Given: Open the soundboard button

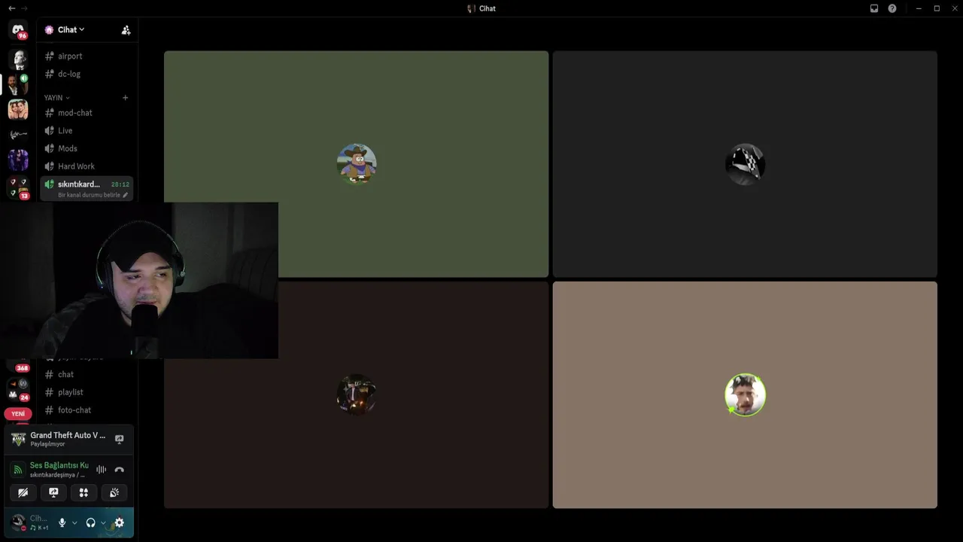Looking at the screenshot, I should coord(114,492).
